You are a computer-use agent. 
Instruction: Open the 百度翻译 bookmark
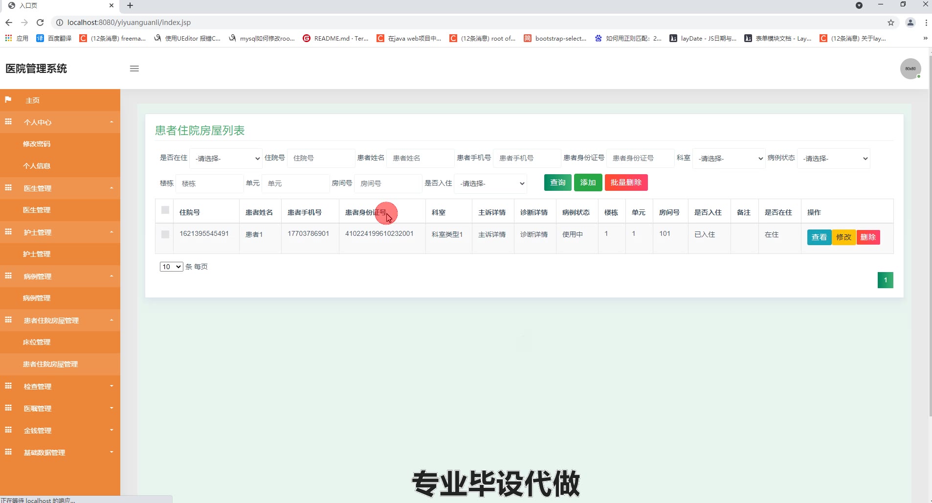[x=54, y=38]
